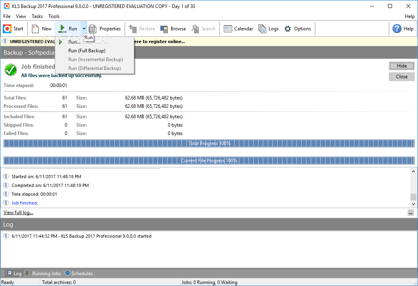Click info icon next to 'Job finished.'
The width and height of the screenshot is (418, 286).
pos(6,203)
